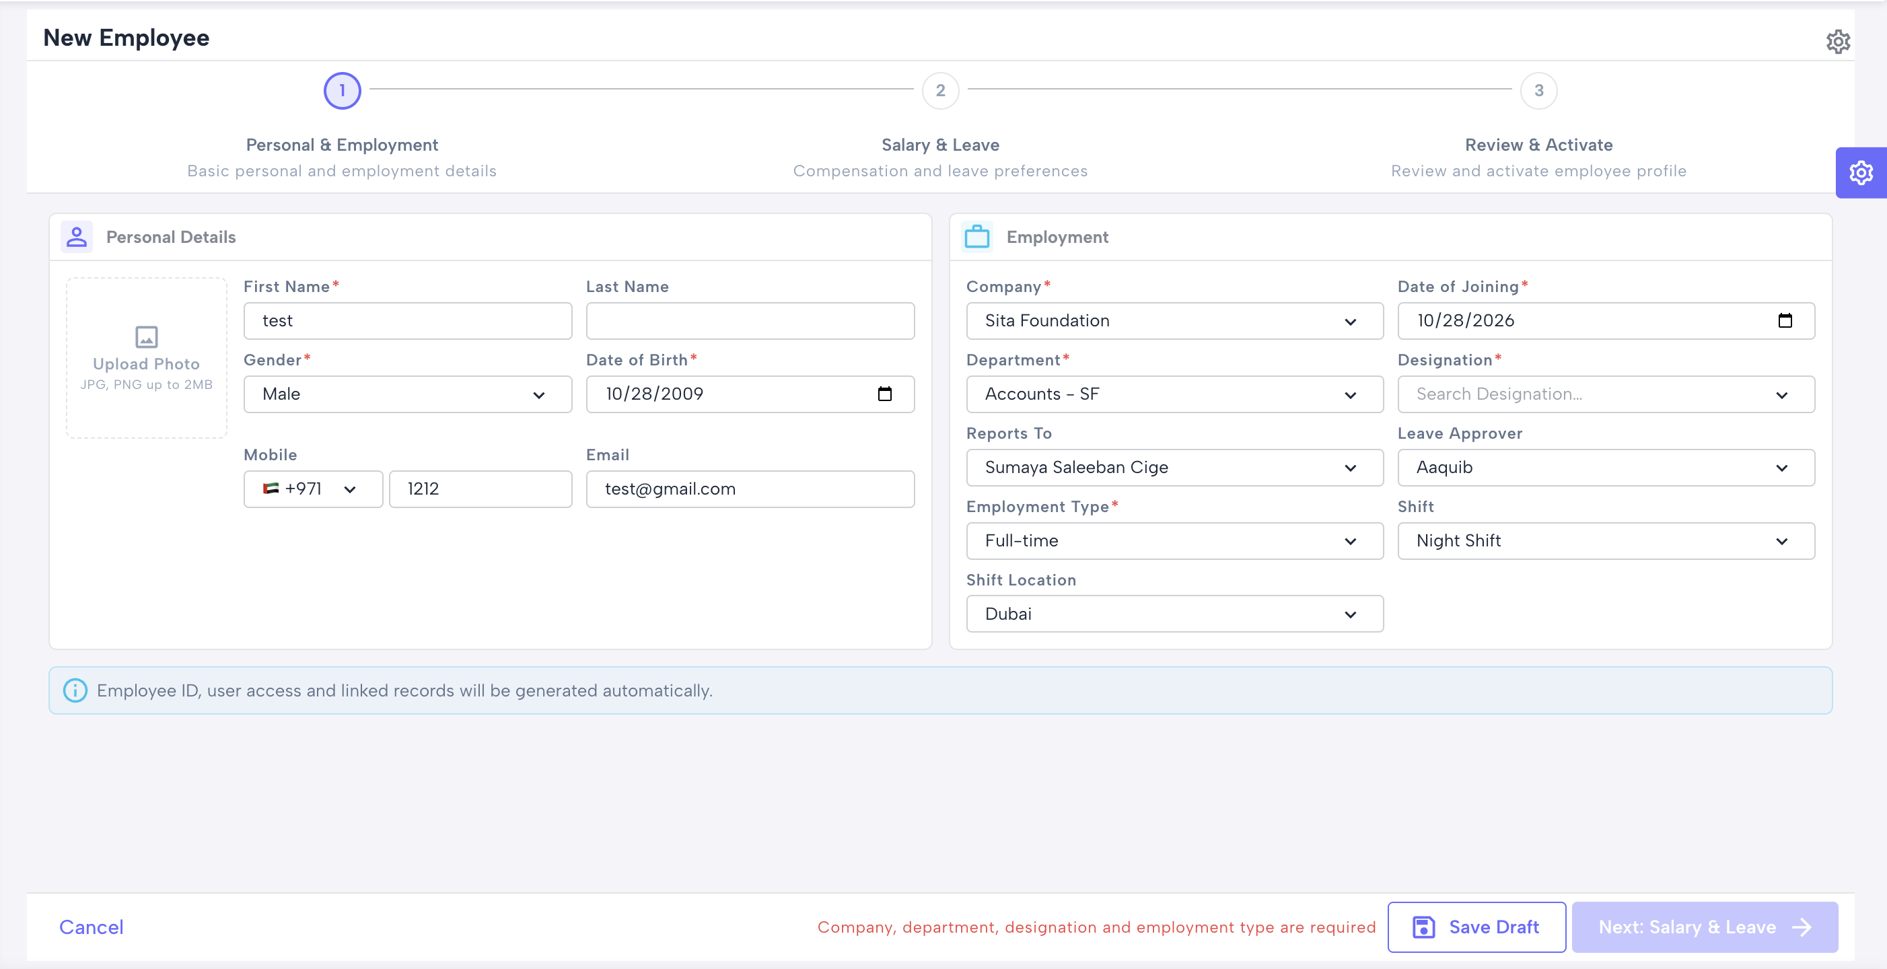Click the floppy disk icon in Save Draft

pos(1423,927)
